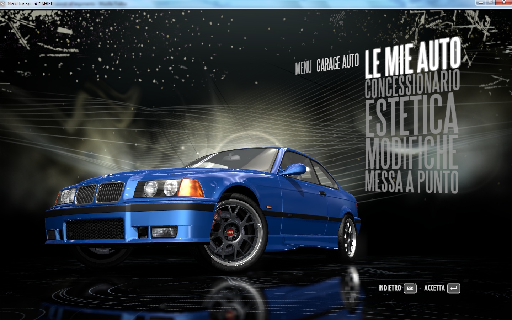512x320 pixels.
Task: Go back to MENU in the breadcrumb
Action: (303, 67)
